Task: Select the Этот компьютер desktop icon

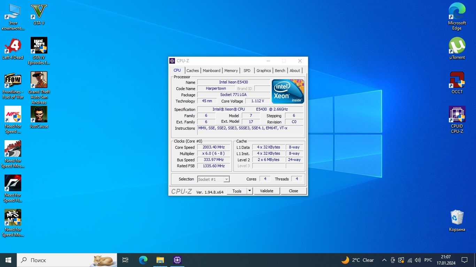Action: [13, 17]
